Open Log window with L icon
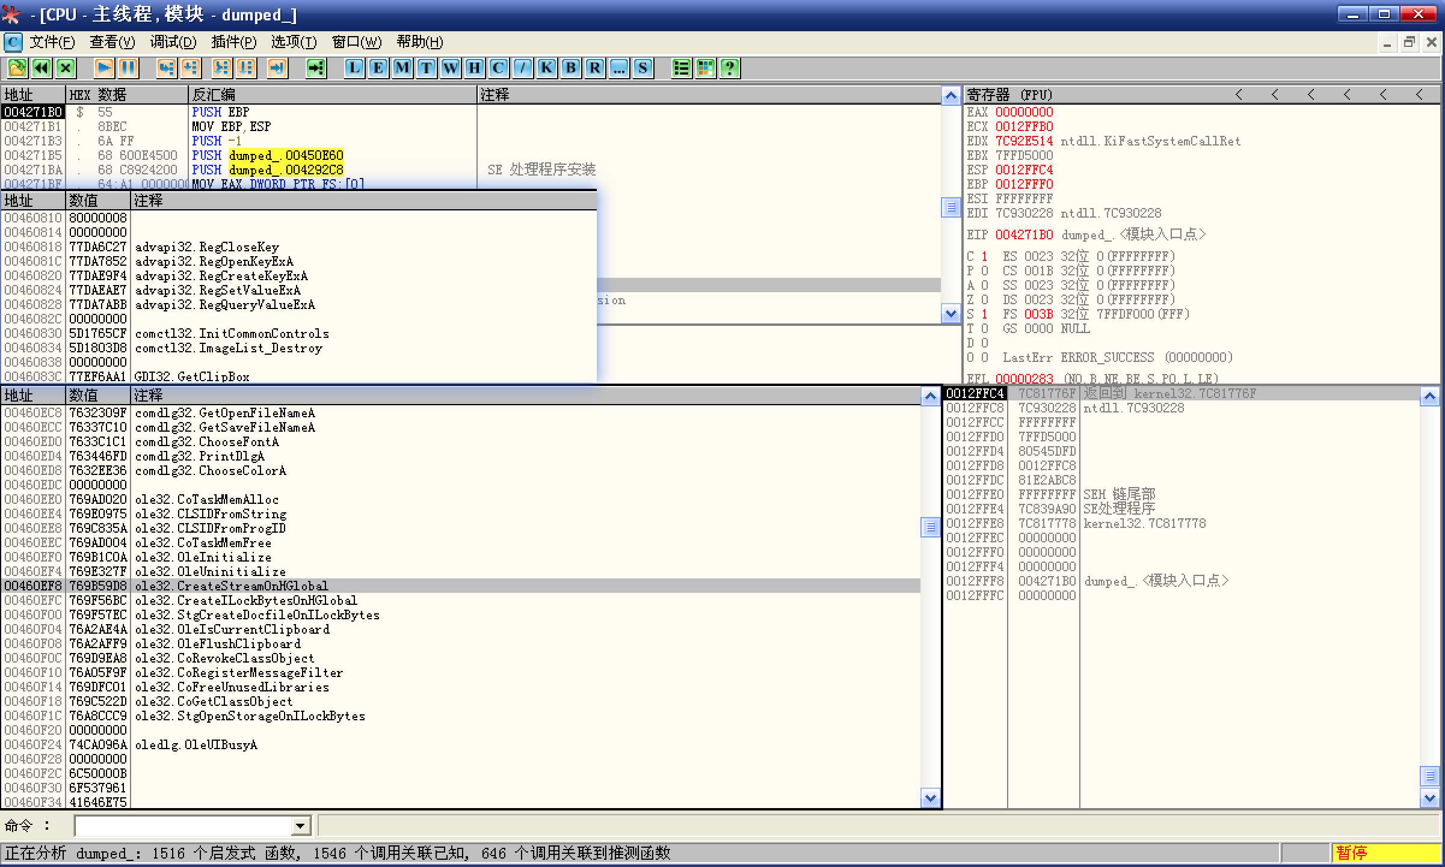 click(x=354, y=68)
